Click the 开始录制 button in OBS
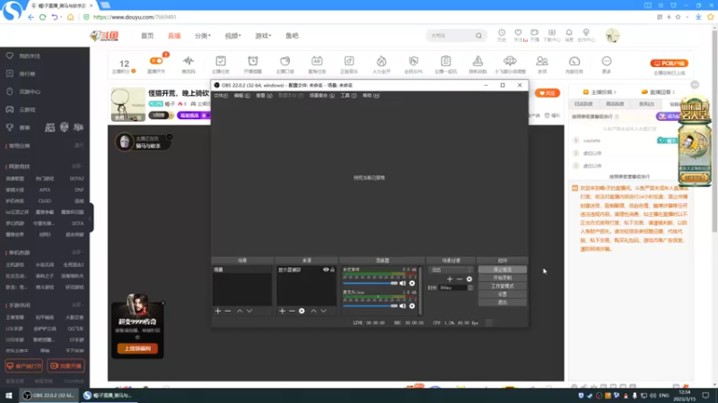Image resolution: width=718 pixels, height=403 pixels. click(x=503, y=278)
